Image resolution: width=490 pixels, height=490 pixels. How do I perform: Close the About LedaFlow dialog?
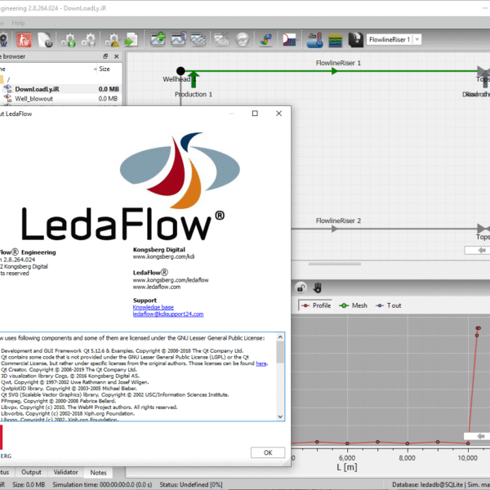coord(278,114)
